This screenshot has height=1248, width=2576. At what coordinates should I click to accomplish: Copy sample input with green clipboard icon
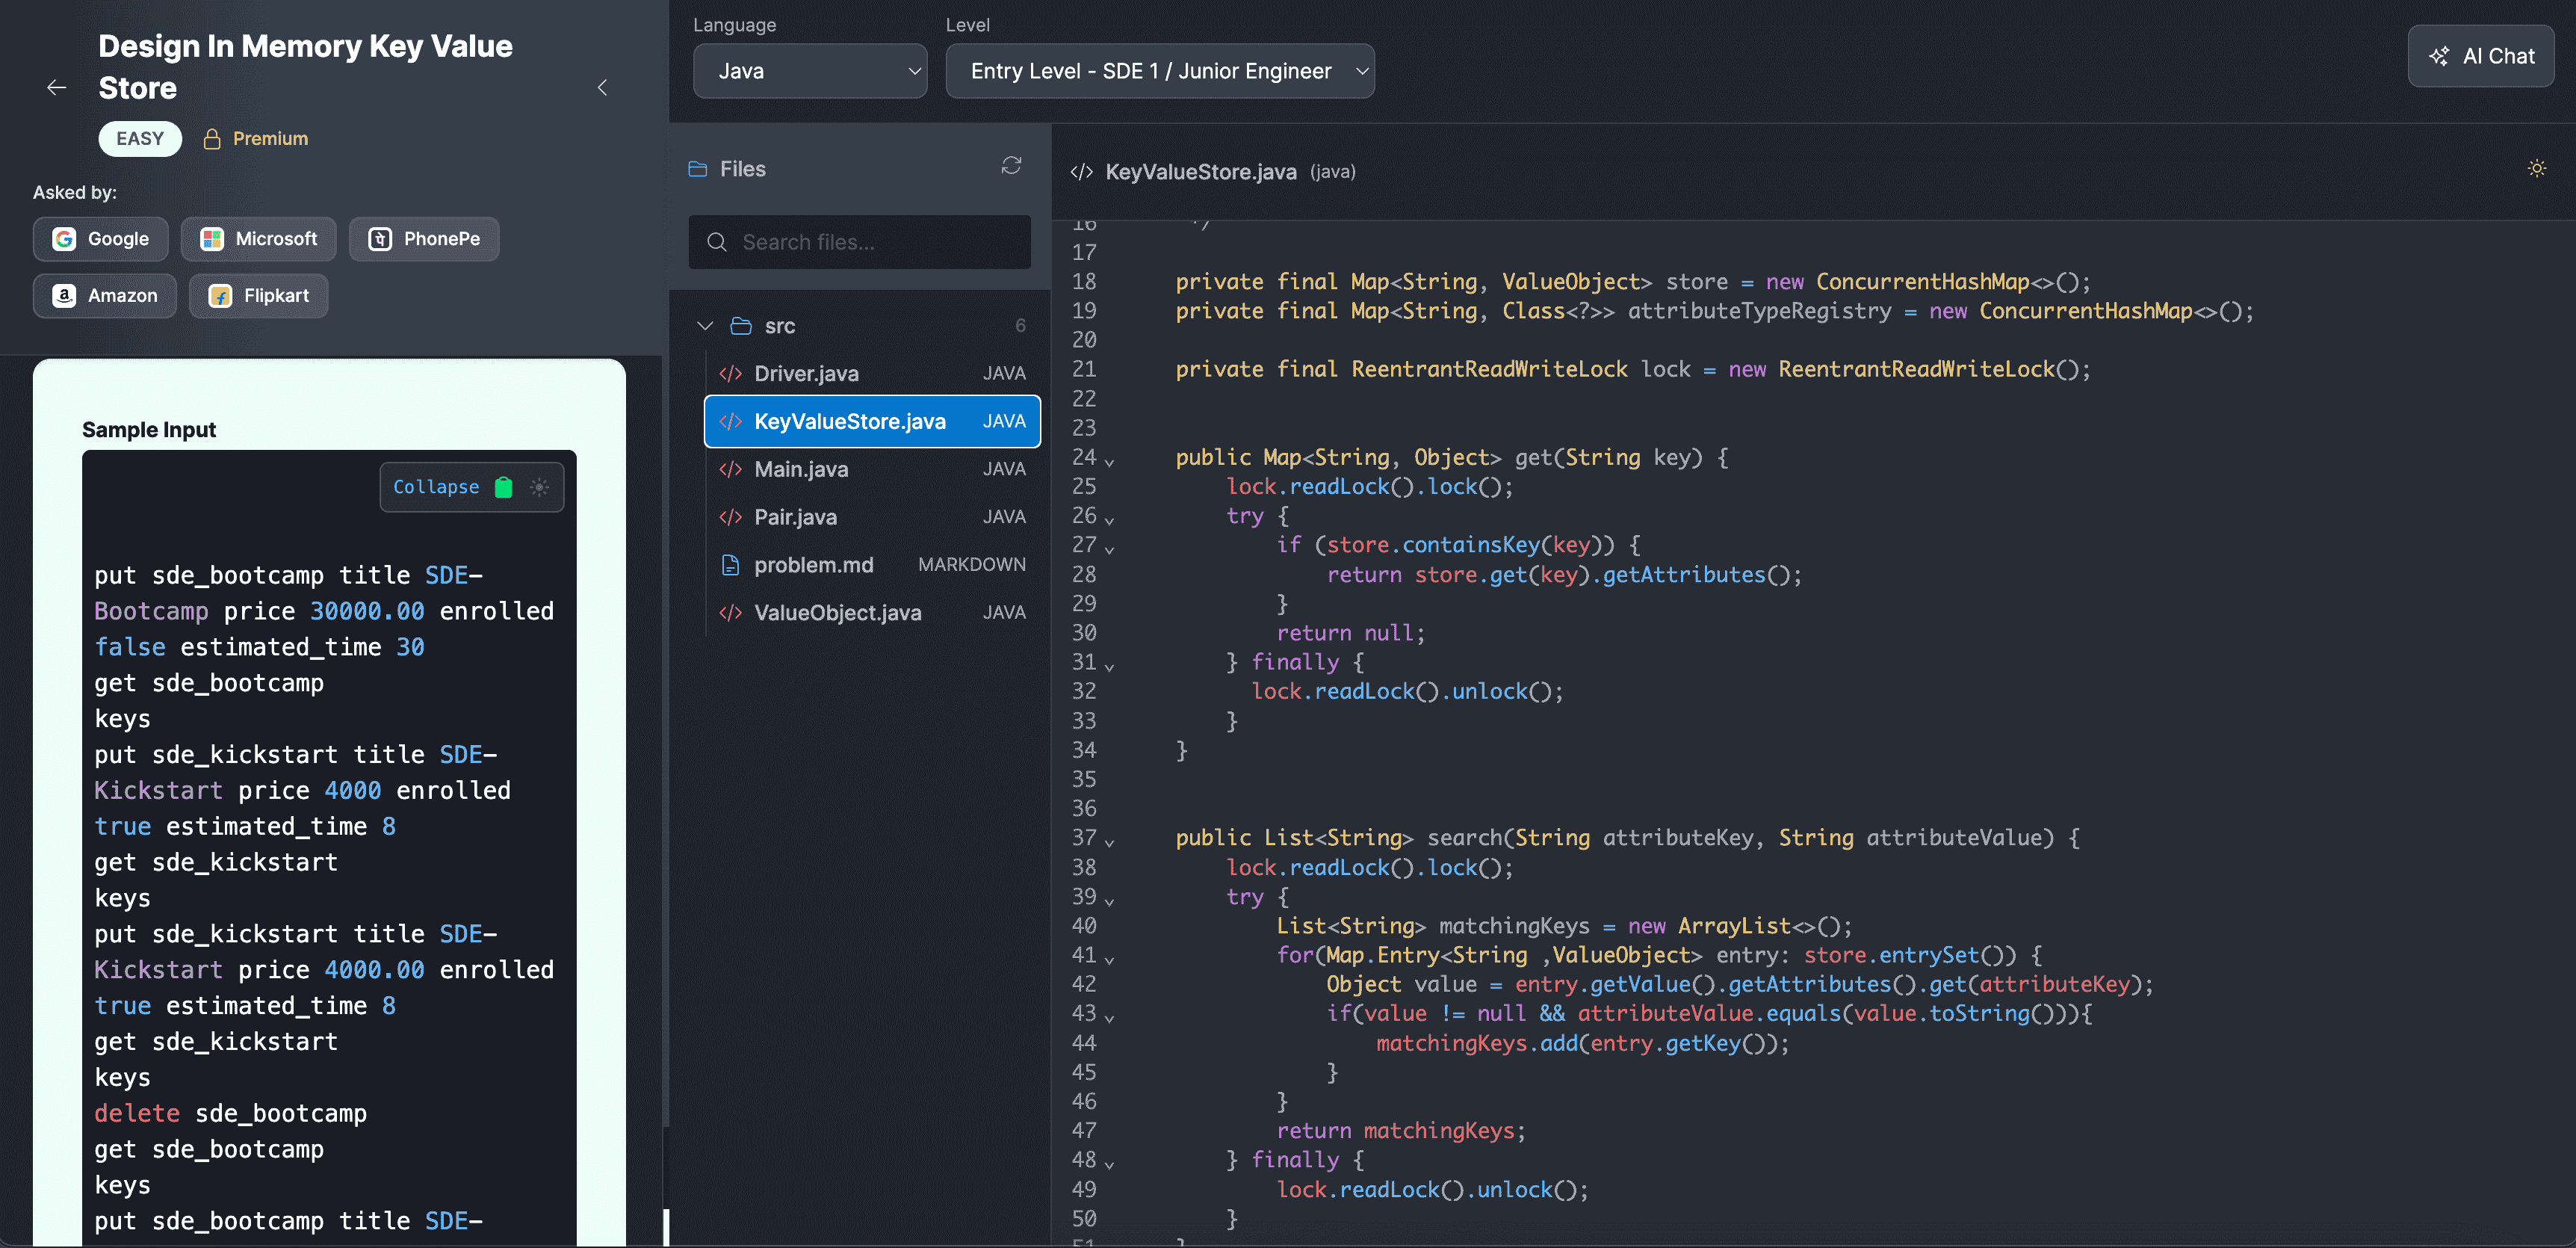pyautogui.click(x=504, y=487)
